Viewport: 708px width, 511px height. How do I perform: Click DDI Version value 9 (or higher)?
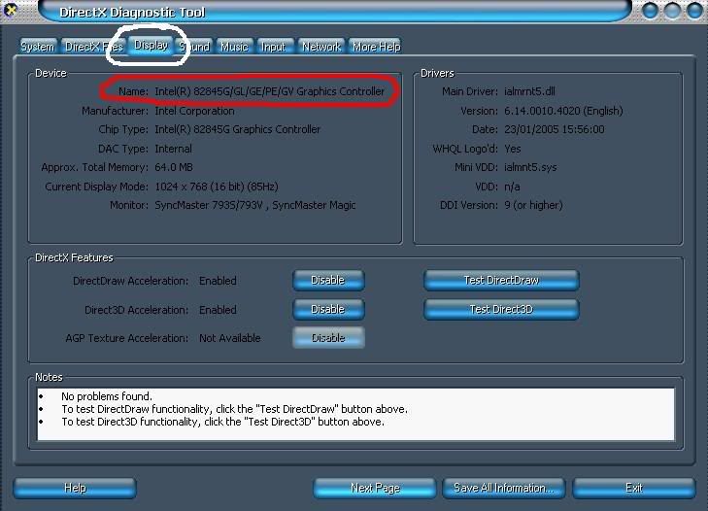pos(533,205)
